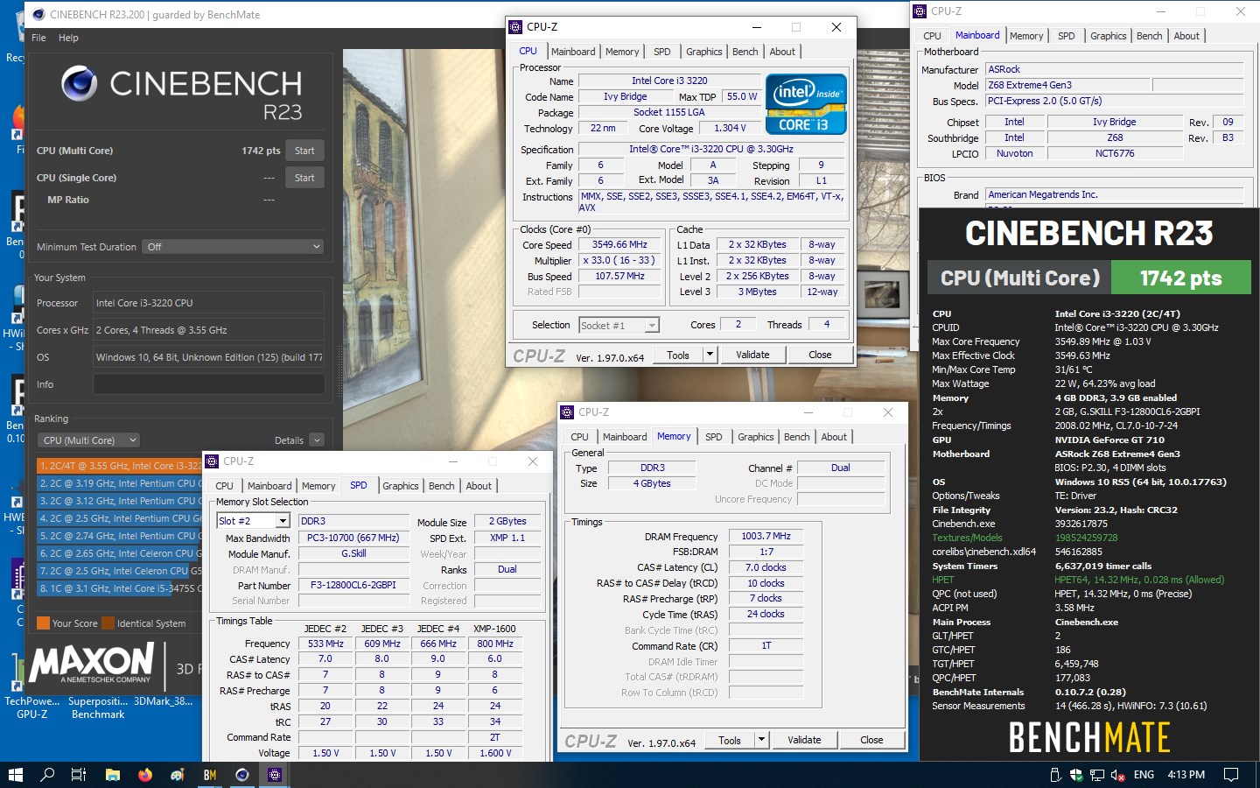Open Cinebench Help menu
This screenshot has height=788, width=1260.
coord(68,38)
